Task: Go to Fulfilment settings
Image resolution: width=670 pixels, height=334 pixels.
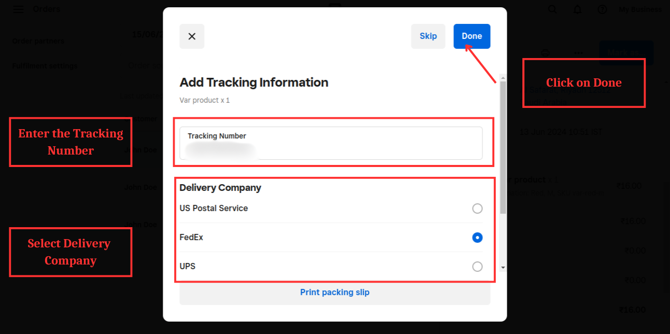Action: click(x=45, y=66)
